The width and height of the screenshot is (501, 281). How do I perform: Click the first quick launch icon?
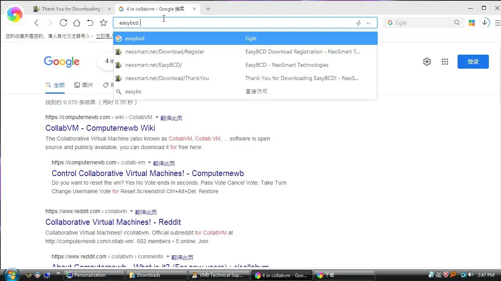coord(28,275)
